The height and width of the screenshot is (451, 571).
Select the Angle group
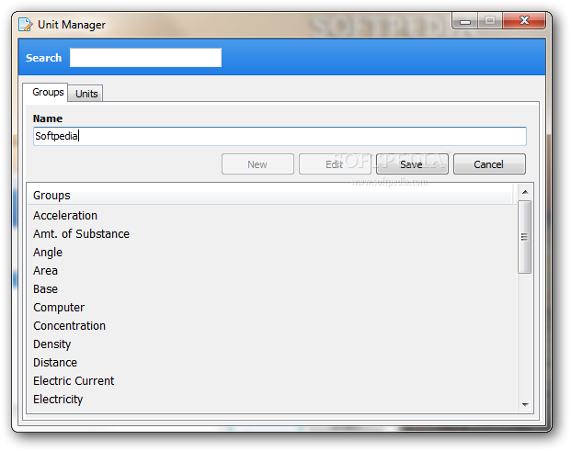pyautogui.click(x=271, y=252)
